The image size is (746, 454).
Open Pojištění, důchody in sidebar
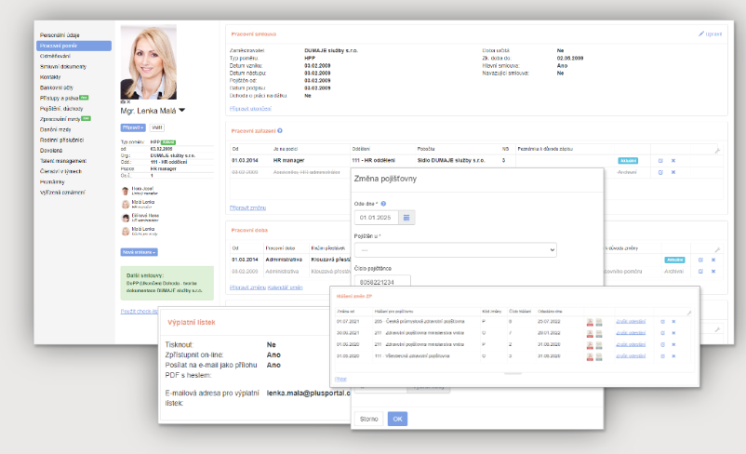pos(61,109)
